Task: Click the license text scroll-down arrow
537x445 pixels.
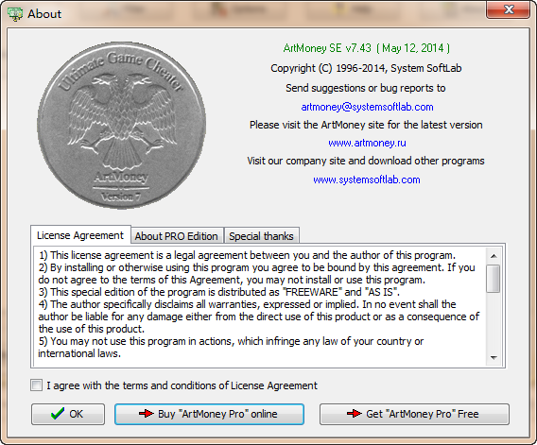Action: tap(494, 358)
